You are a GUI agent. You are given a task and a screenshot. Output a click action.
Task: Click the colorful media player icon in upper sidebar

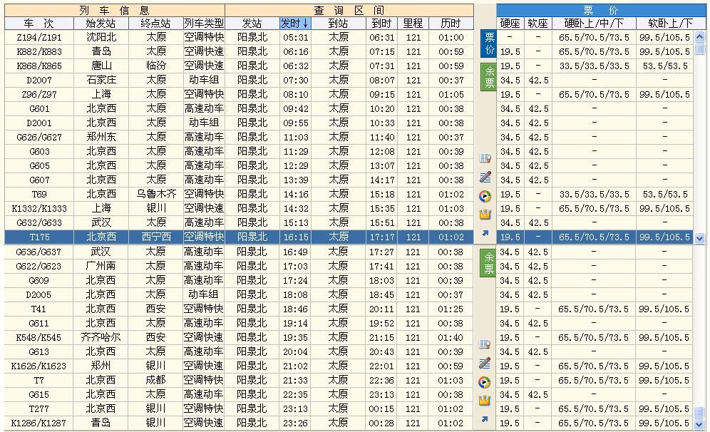pyautogui.click(x=485, y=196)
